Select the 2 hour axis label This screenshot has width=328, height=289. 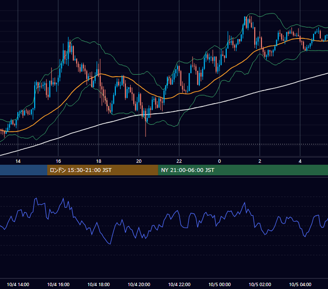pyautogui.click(x=260, y=161)
